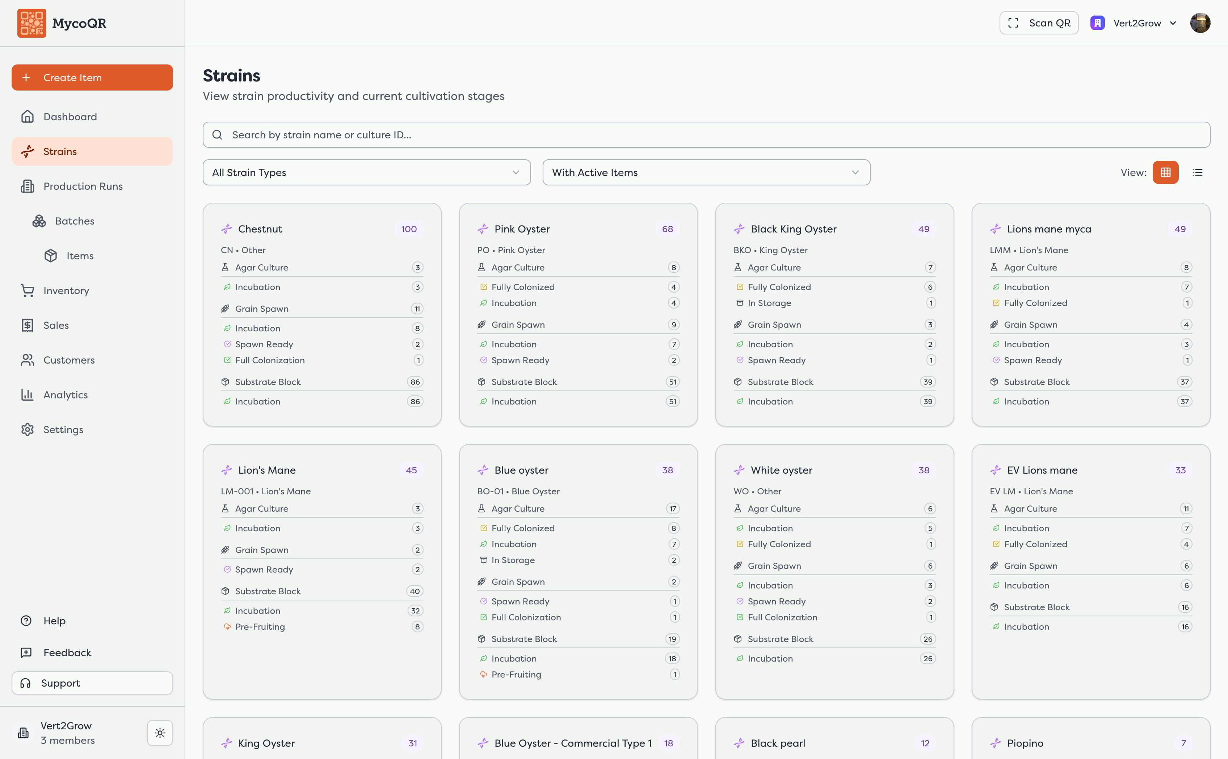Expand the With Active Items filter
Image resolution: width=1228 pixels, height=759 pixels.
tap(706, 172)
